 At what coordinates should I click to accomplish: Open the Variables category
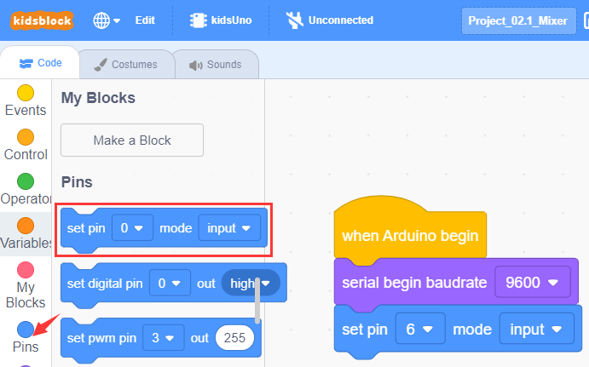point(26,233)
